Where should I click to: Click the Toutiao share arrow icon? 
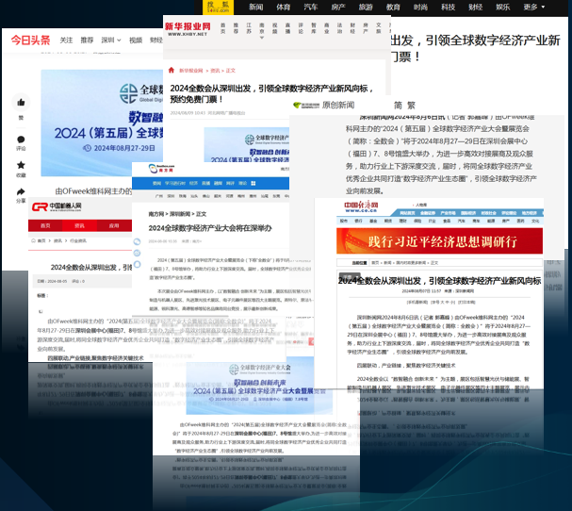(x=21, y=191)
